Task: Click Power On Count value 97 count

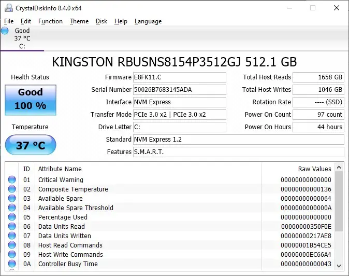Action: [x=318, y=115]
